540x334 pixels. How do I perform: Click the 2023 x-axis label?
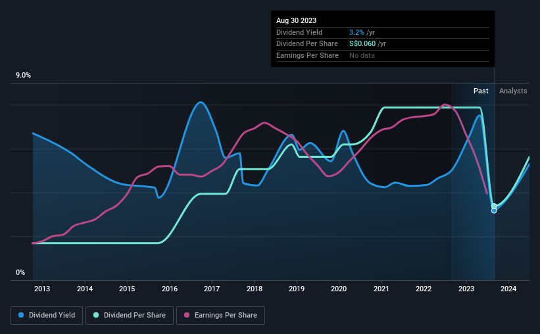click(466, 289)
